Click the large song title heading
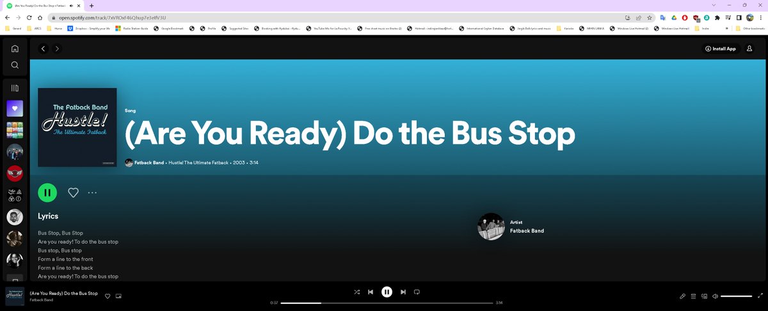768x311 pixels. coord(349,134)
